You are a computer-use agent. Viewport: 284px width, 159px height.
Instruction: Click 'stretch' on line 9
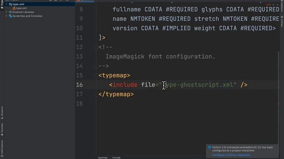click(206, 19)
